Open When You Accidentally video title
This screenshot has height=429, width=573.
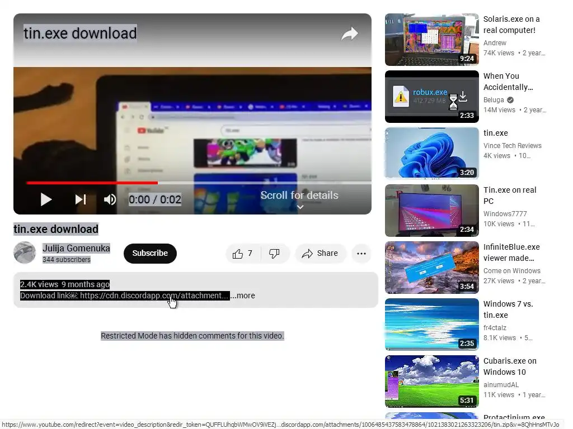pyautogui.click(x=508, y=82)
